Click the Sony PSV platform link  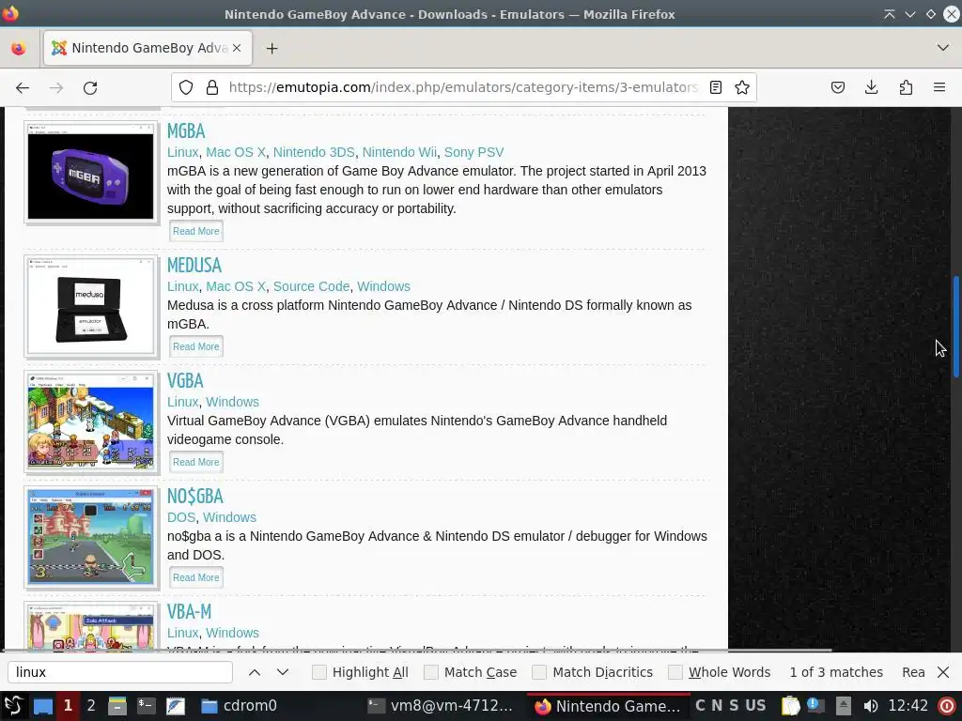[x=473, y=152]
